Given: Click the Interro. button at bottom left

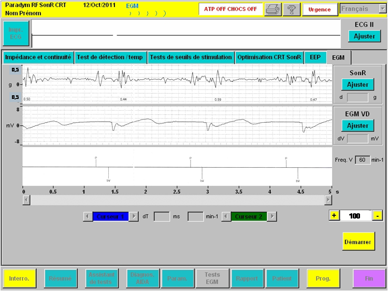Looking at the screenshot, I should pyautogui.click(x=19, y=278).
